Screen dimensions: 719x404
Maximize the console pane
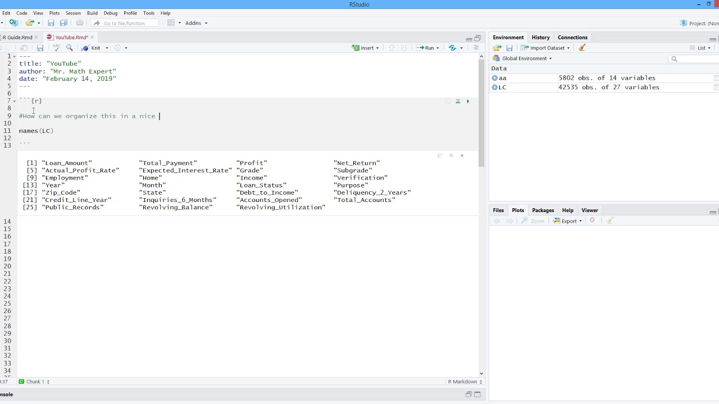(477, 394)
